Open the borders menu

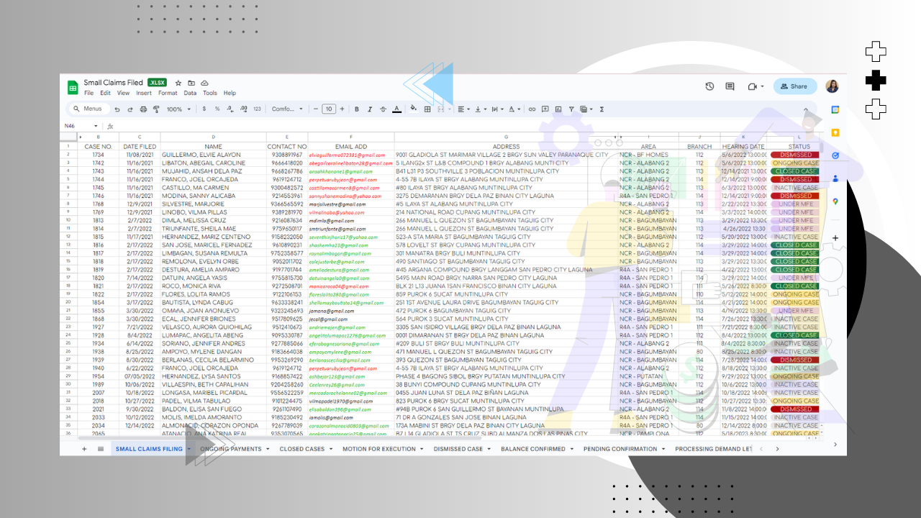(x=427, y=109)
